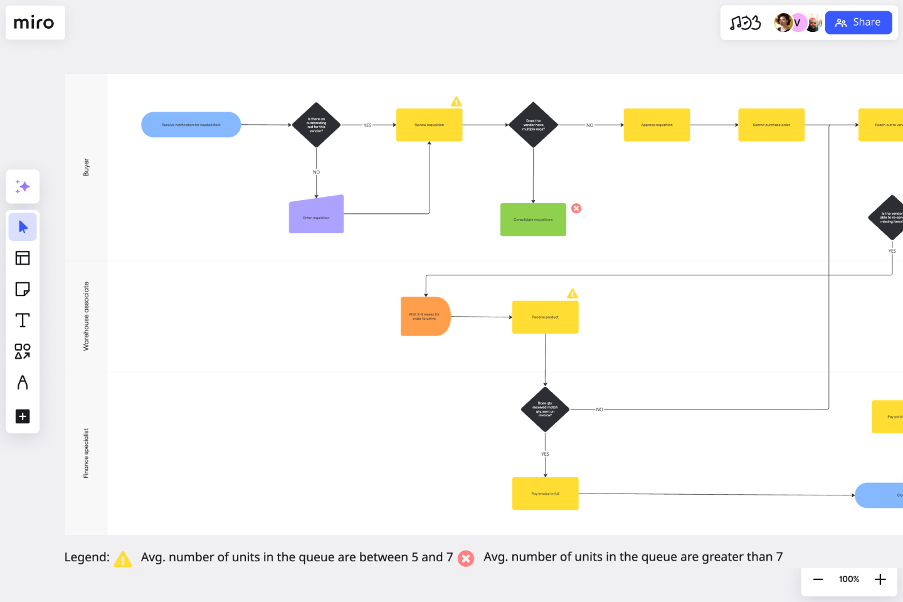Click the Miro logo
Image resolution: width=903 pixels, height=602 pixels.
tap(35, 22)
